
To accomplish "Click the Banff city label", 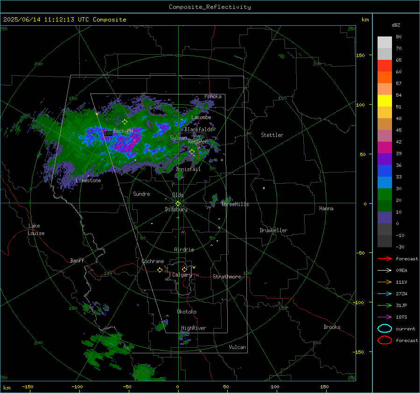I will click(77, 260).
